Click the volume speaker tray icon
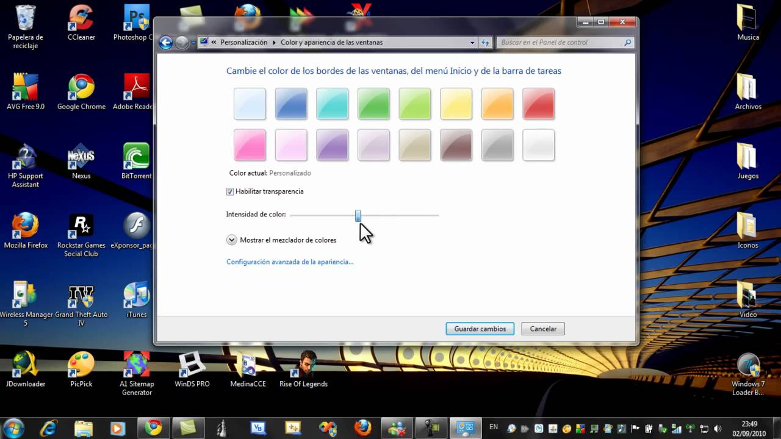This screenshot has width=781, height=439. pyautogui.click(x=718, y=429)
